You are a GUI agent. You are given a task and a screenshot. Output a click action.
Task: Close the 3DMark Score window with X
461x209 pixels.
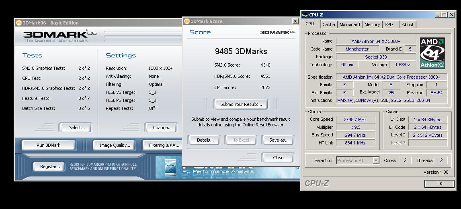tap(295, 21)
